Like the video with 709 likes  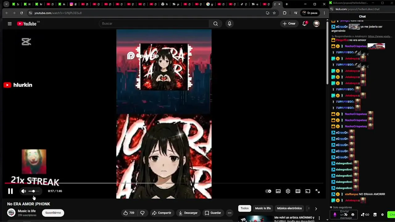click(x=129, y=213)
